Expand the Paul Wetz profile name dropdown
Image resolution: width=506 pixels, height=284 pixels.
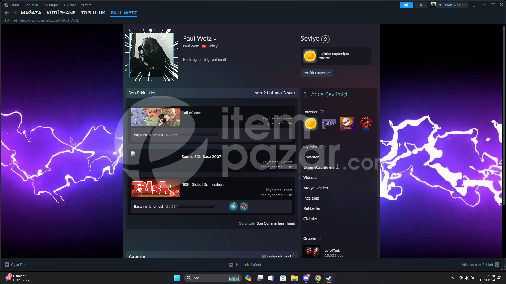coord(215,40)
